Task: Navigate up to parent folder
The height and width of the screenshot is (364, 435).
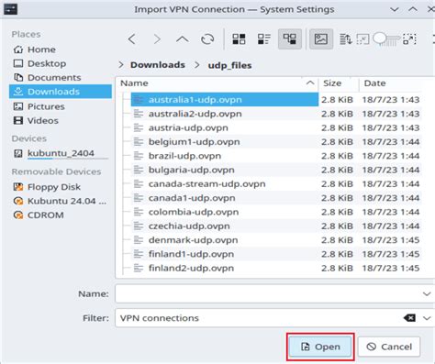Action: click(x=182, y=39)
